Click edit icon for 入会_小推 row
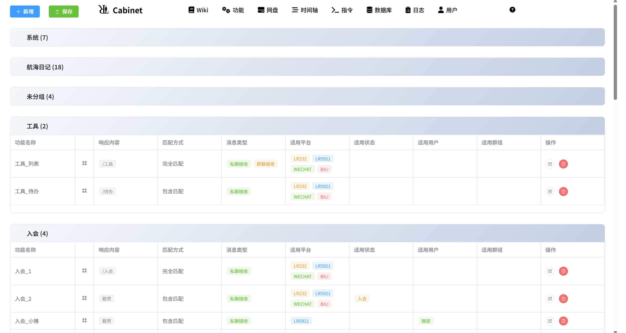 coord(550,321)
